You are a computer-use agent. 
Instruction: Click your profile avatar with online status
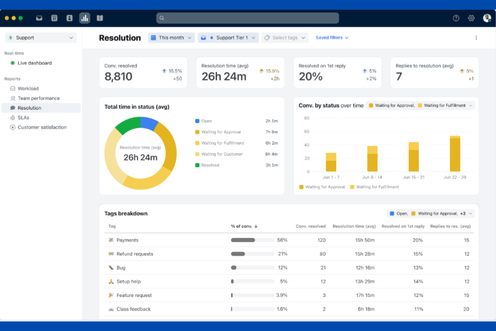coord(487,18)
